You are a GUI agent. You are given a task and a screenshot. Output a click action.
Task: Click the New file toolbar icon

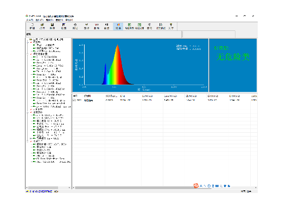click(x=32, y=26)
